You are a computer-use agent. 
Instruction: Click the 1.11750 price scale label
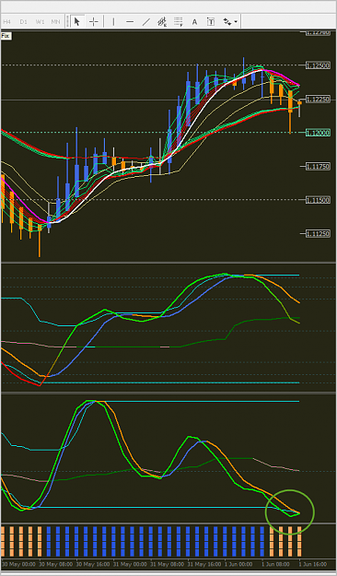point(319,167)
